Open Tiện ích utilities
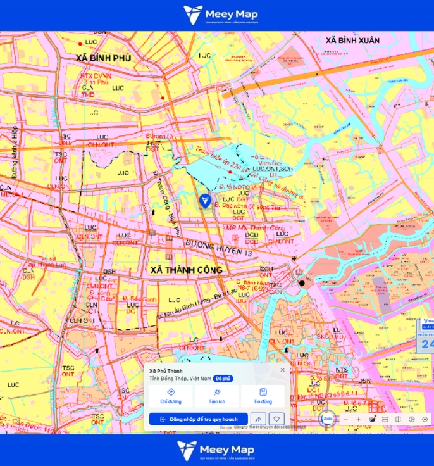This screenshot has width=434, height=466. click(217, 396)
